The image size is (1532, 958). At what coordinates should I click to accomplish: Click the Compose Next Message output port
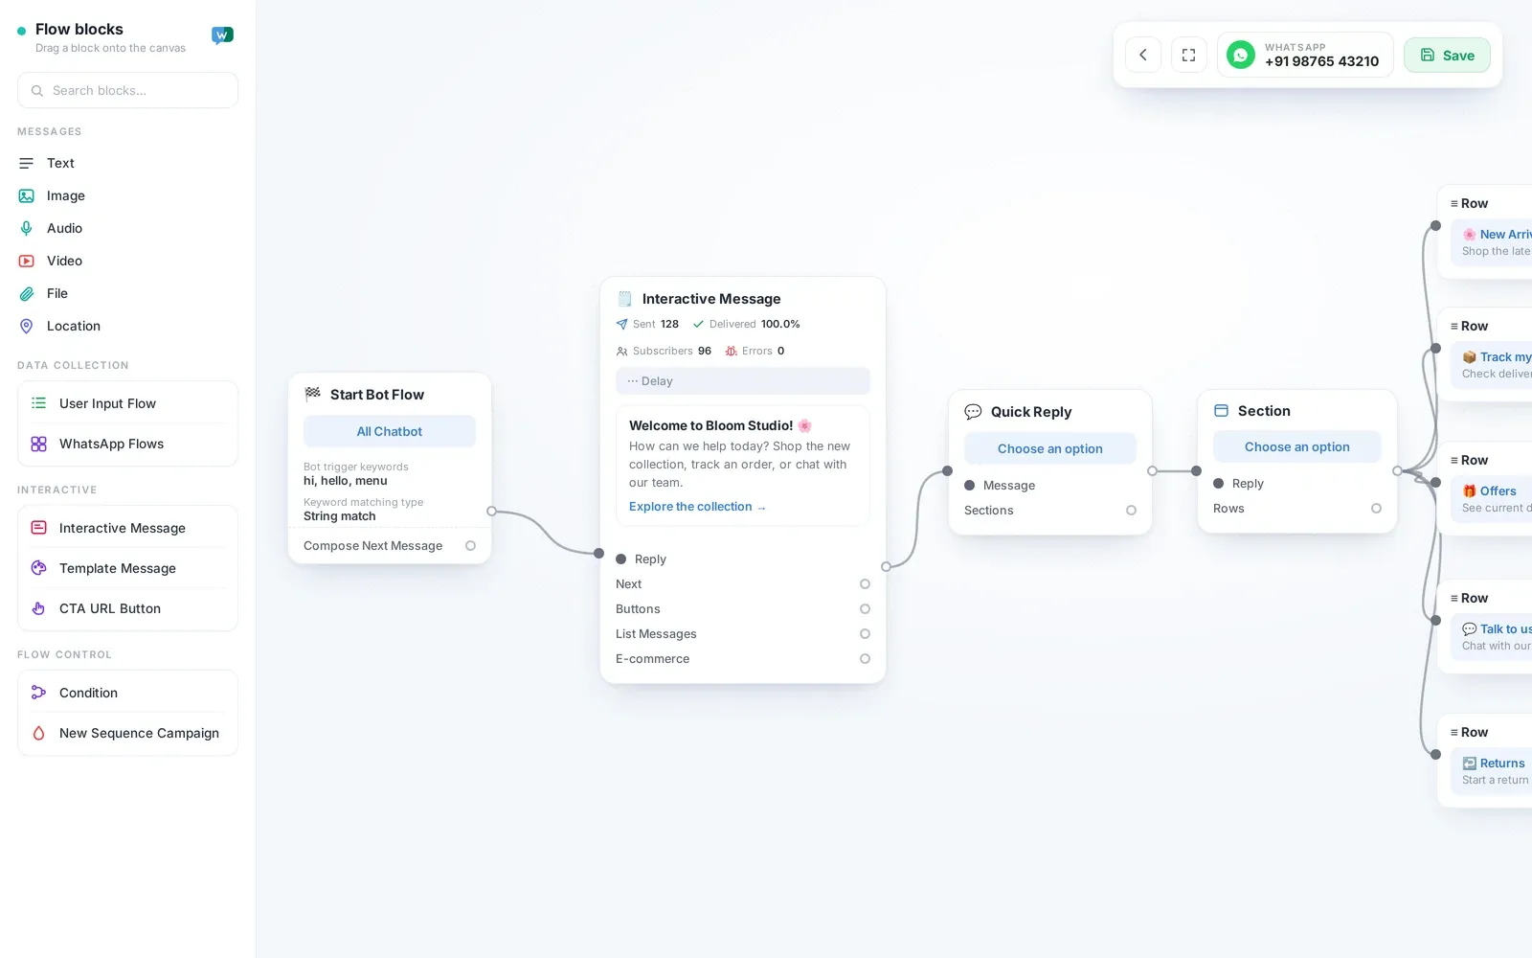[470, 546]
